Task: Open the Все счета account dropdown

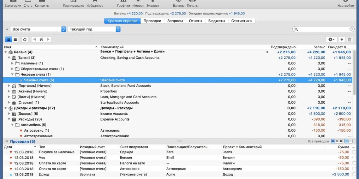Action: click(x=38, y=29)
